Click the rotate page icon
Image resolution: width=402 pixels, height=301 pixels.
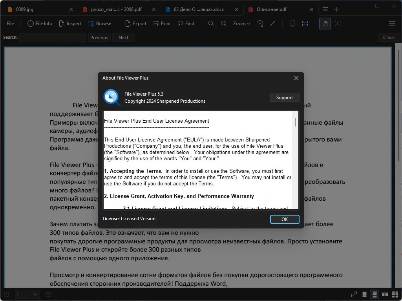point(260,24)
